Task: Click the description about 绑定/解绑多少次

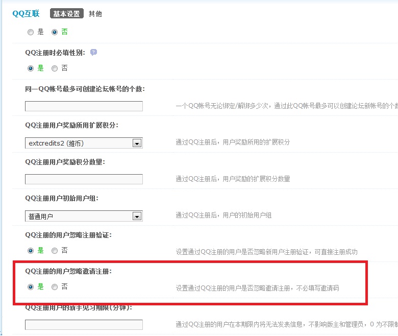Action: (287, 106)
